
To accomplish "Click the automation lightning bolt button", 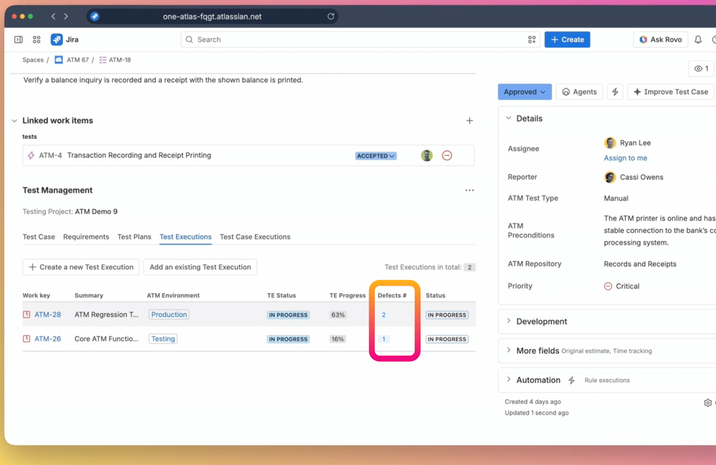I will pyautogui.click(x=615, y=92).
